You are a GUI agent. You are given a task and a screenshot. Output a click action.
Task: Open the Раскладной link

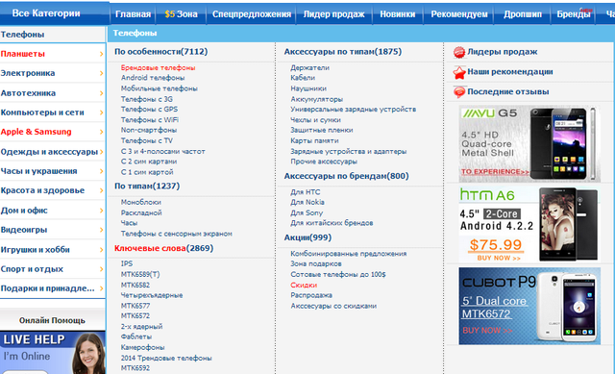click(141, 213)
